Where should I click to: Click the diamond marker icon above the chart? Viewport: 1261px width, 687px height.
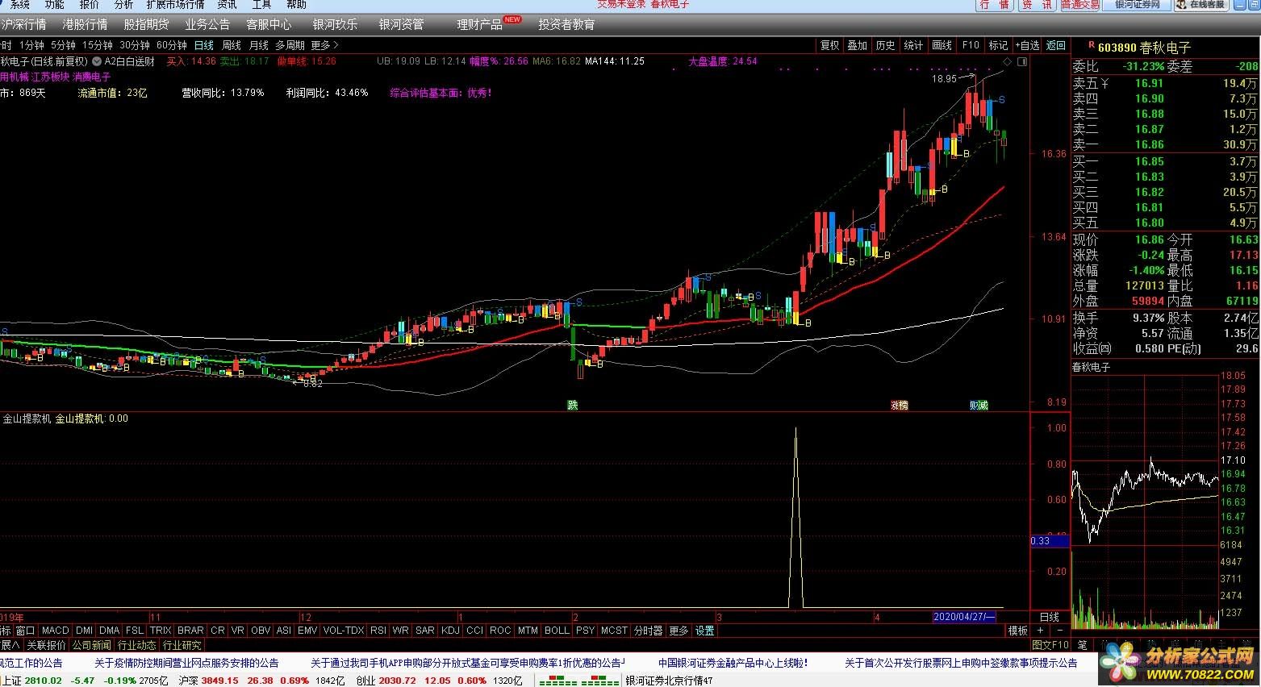tap(1007, 61)
